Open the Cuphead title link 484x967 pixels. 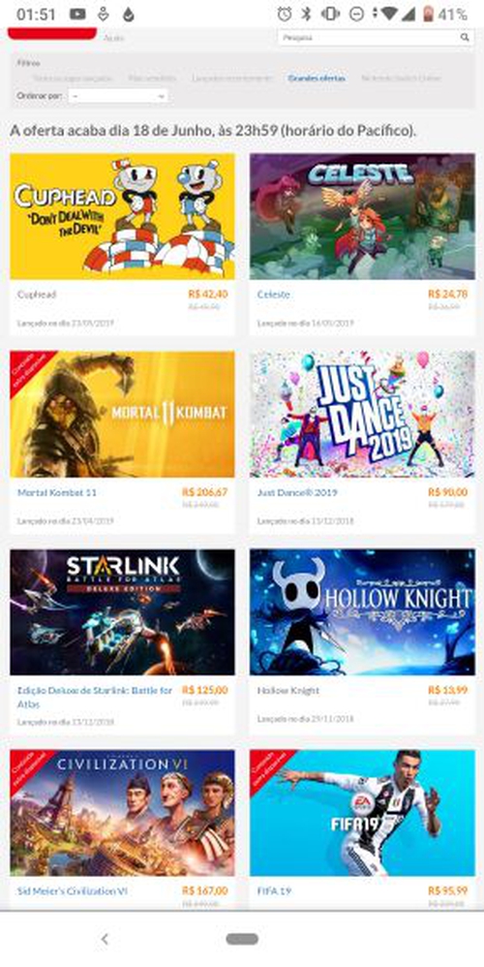pos(37,295)
